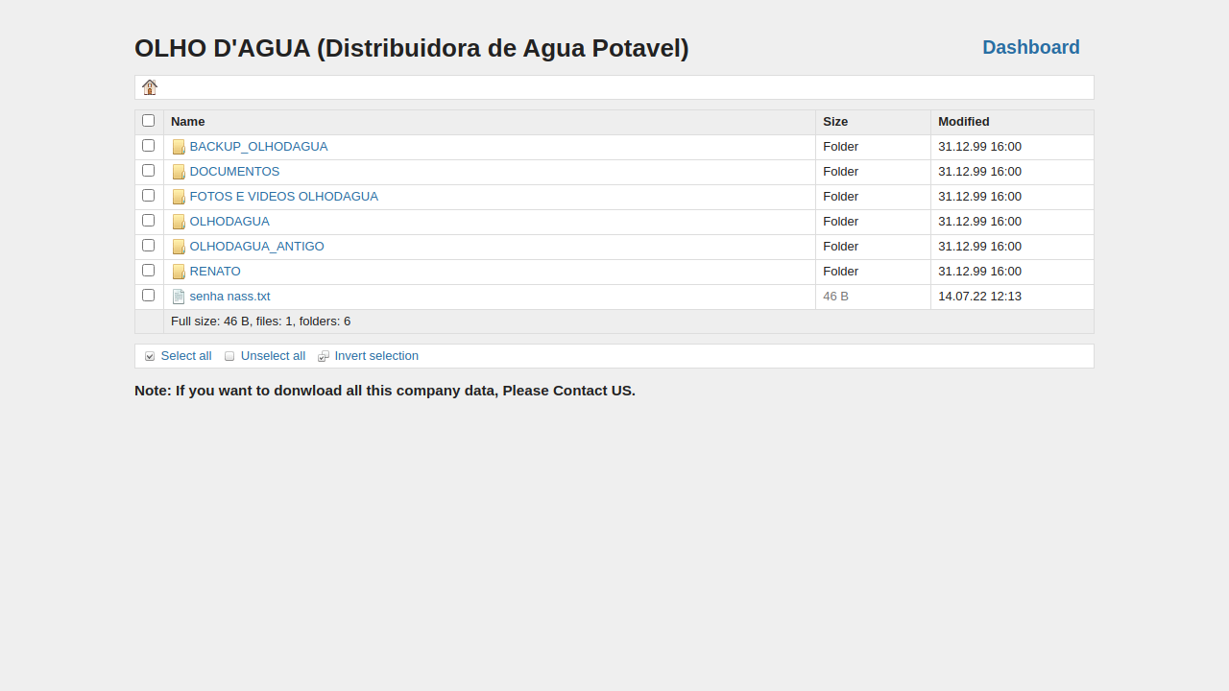Tick the checkbox for OLHODAGUA folder
The width and height of the screenshot is (1229, 691).
click(x=148, y=221)
